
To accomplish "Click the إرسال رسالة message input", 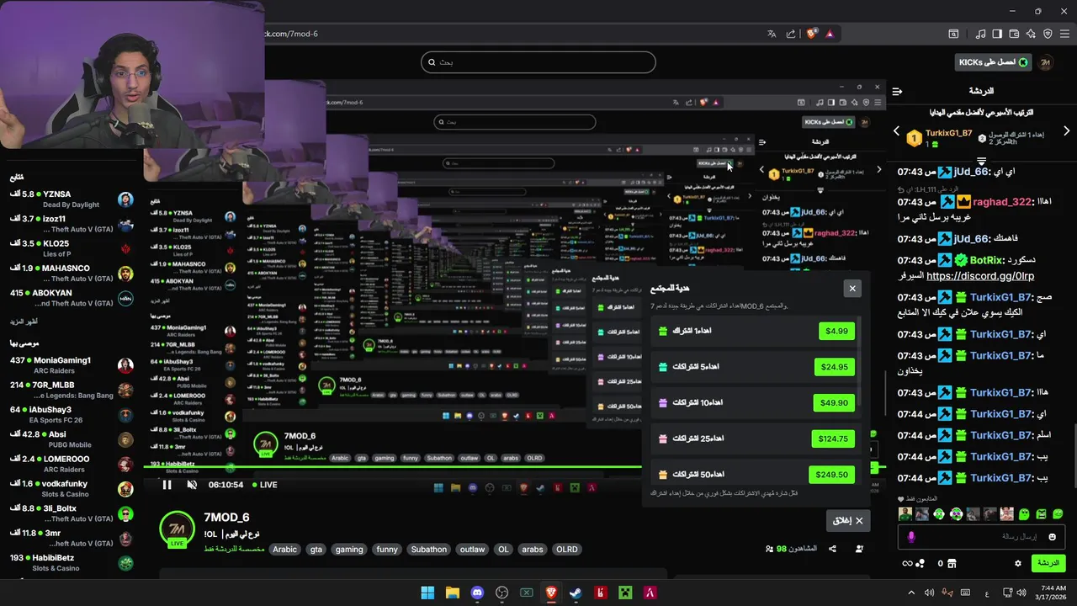I will (981, 536).
